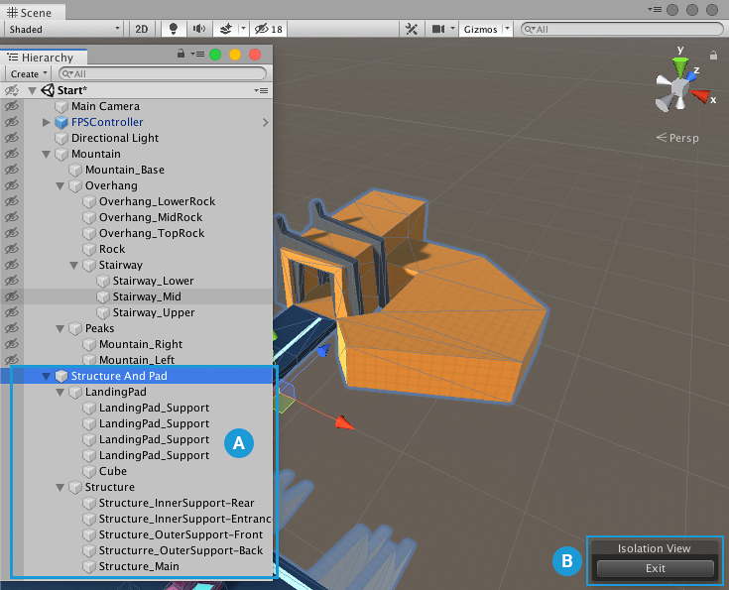Select Structure_Main object
Screen dimensions: 729x590
139,566
